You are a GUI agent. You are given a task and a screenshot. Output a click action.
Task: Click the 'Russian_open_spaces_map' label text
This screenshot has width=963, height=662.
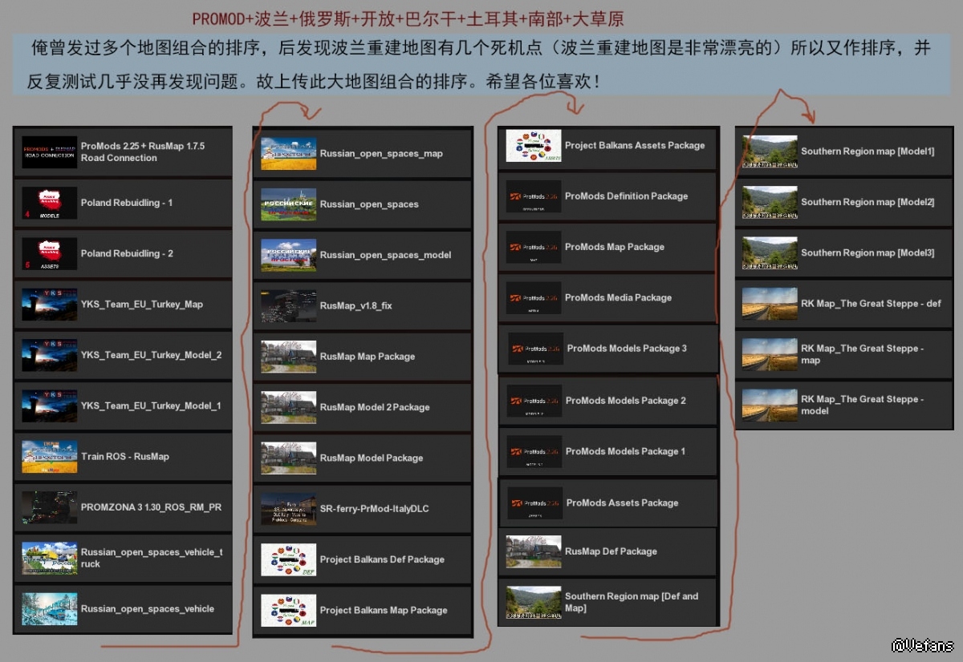pos(381,154)
